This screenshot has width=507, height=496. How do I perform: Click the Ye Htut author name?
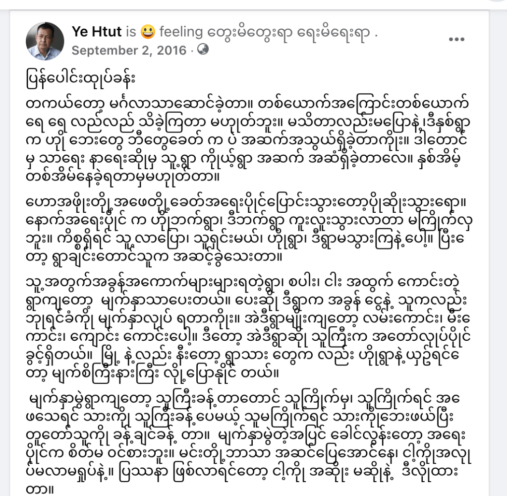[97, 32]
